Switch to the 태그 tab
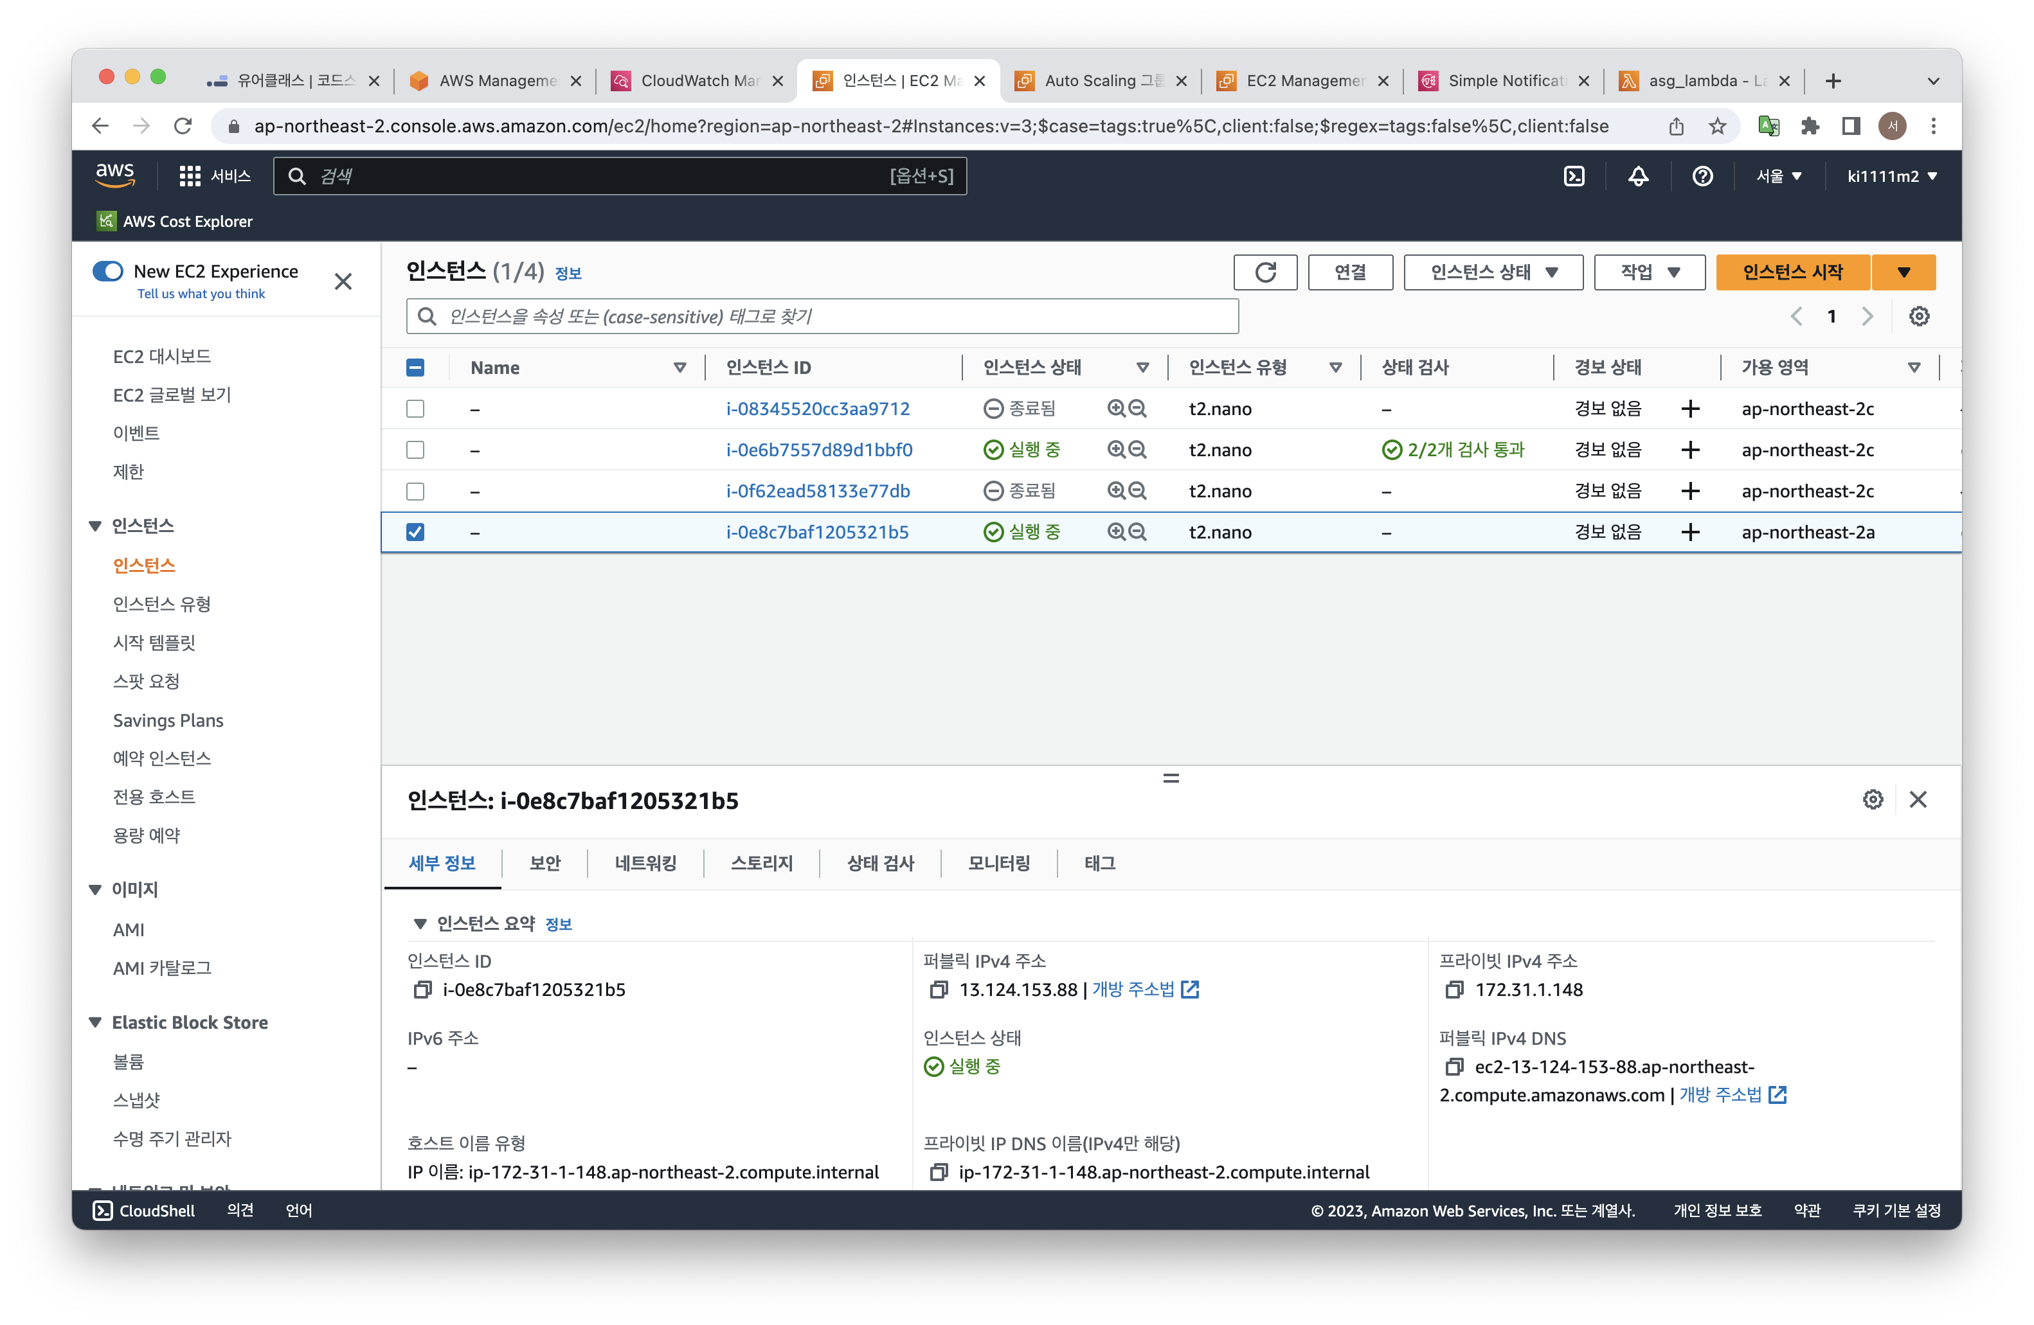The image size is (2034, 1325). pos(1099,864)
